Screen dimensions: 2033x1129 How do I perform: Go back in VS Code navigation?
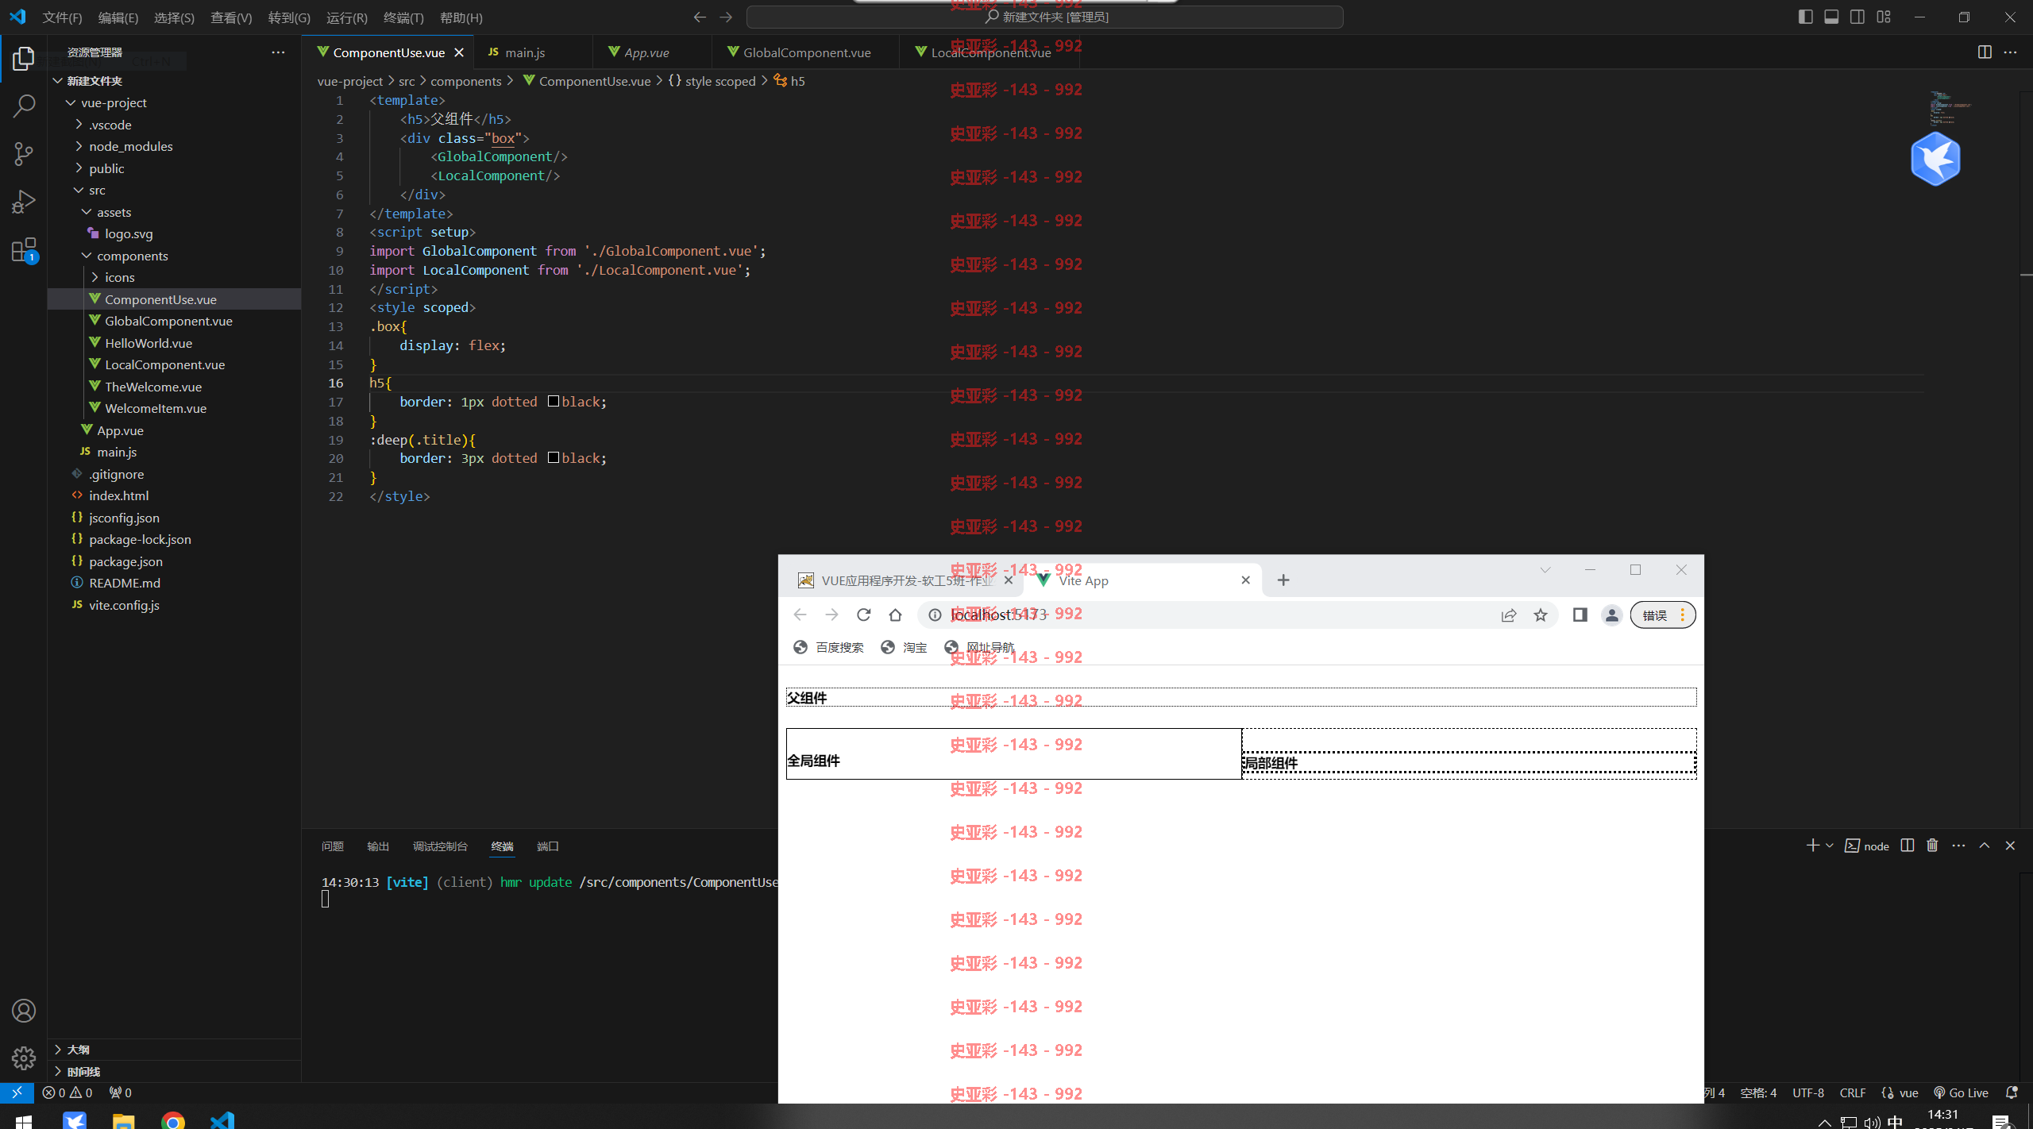(x=699, y=17)
